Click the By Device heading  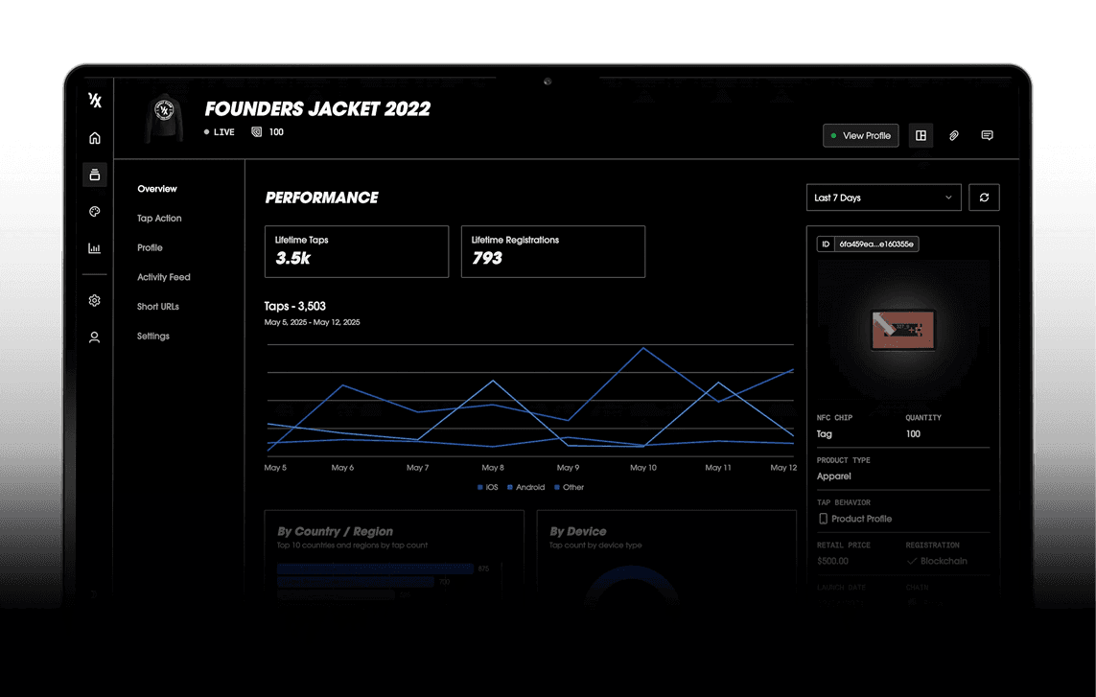(x=577, y=531)
